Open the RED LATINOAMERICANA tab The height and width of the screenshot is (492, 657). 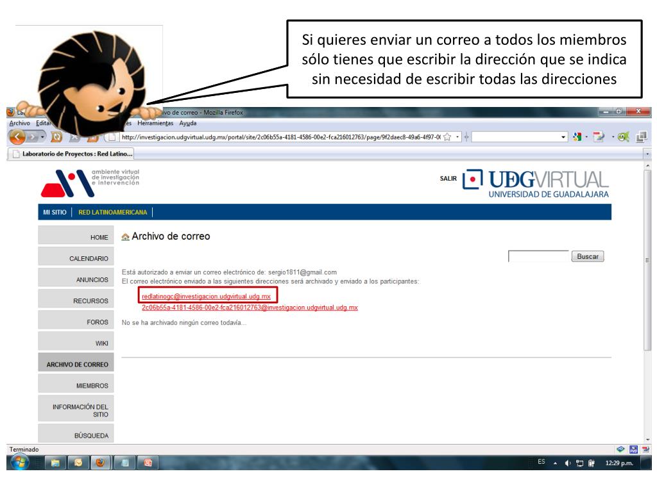(x=113, y=212)
